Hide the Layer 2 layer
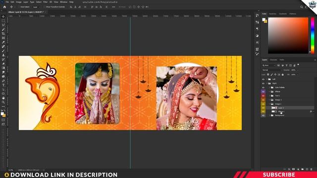Viewport: 317px width, 178px height. (x=263, y=108)
